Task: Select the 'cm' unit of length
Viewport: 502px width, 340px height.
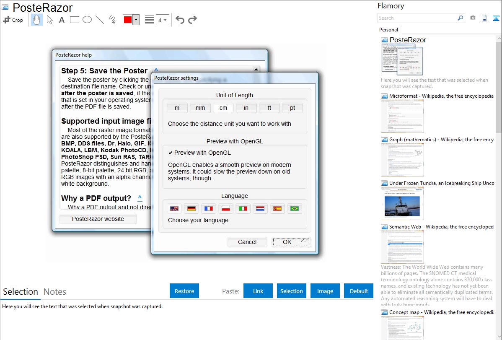Action: pos(223,108)
